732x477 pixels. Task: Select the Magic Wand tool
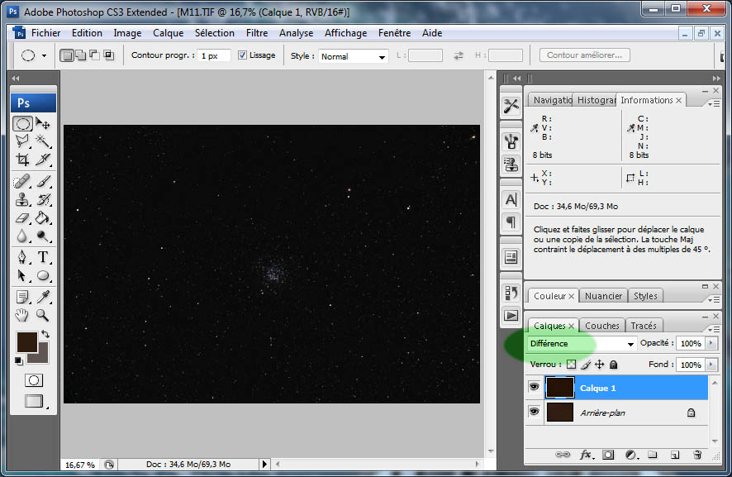pos(43,141)
